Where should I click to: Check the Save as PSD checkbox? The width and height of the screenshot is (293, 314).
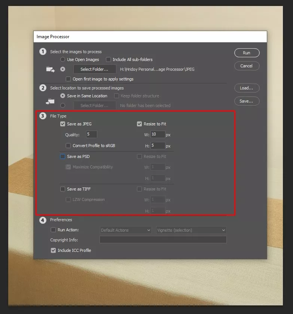click(x=63, y=156)
